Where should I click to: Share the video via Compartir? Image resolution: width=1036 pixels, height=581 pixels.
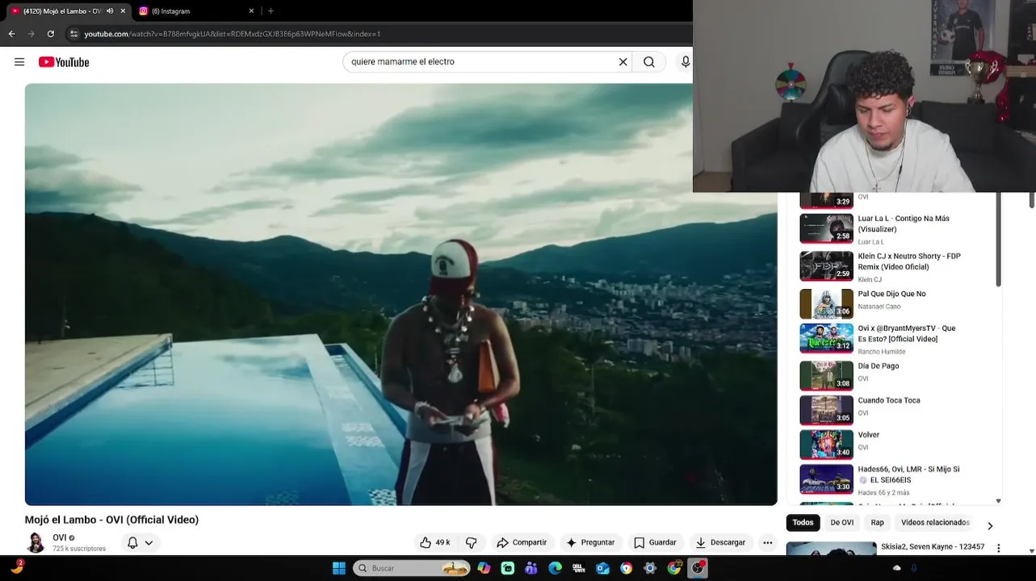click(x=522, y=542)
